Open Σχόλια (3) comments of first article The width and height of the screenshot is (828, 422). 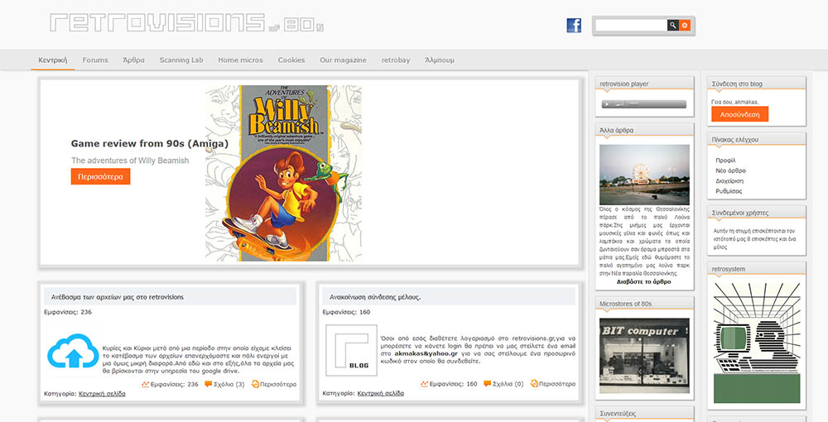(224, 384)
